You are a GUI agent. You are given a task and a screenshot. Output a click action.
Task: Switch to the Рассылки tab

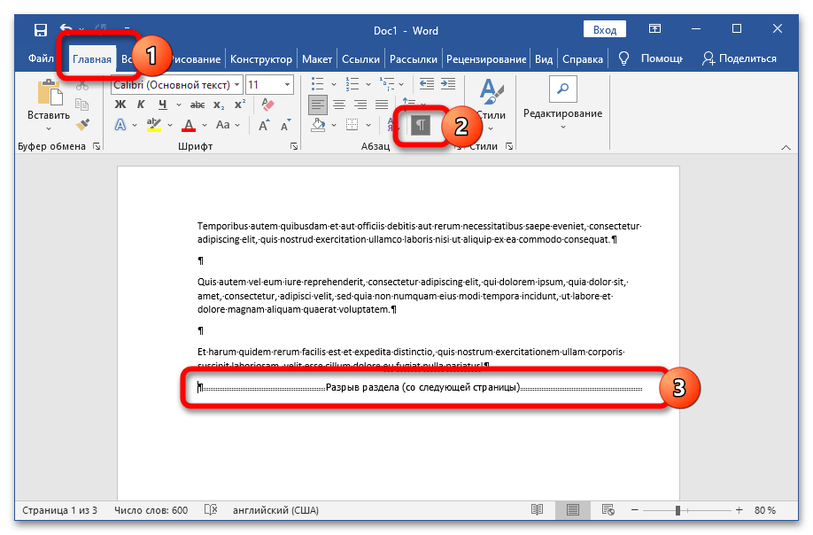[414, 59]
